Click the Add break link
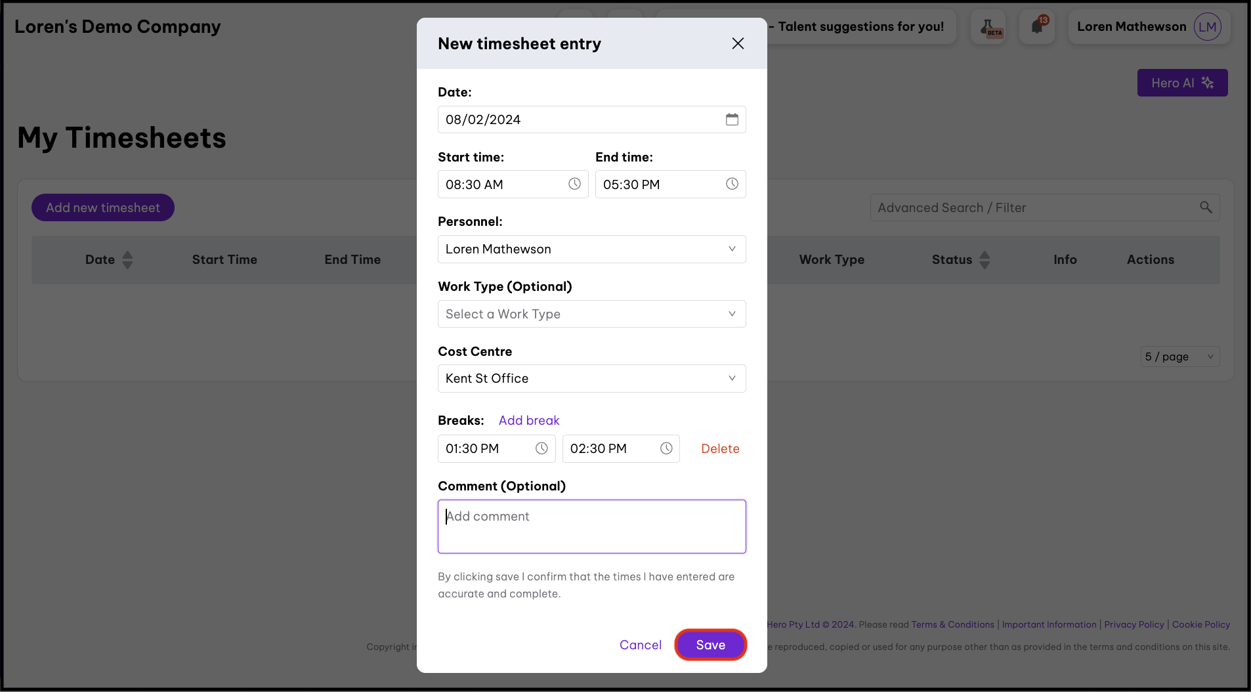The height and width of the screenshot is (692, 1251). (529, 420)
